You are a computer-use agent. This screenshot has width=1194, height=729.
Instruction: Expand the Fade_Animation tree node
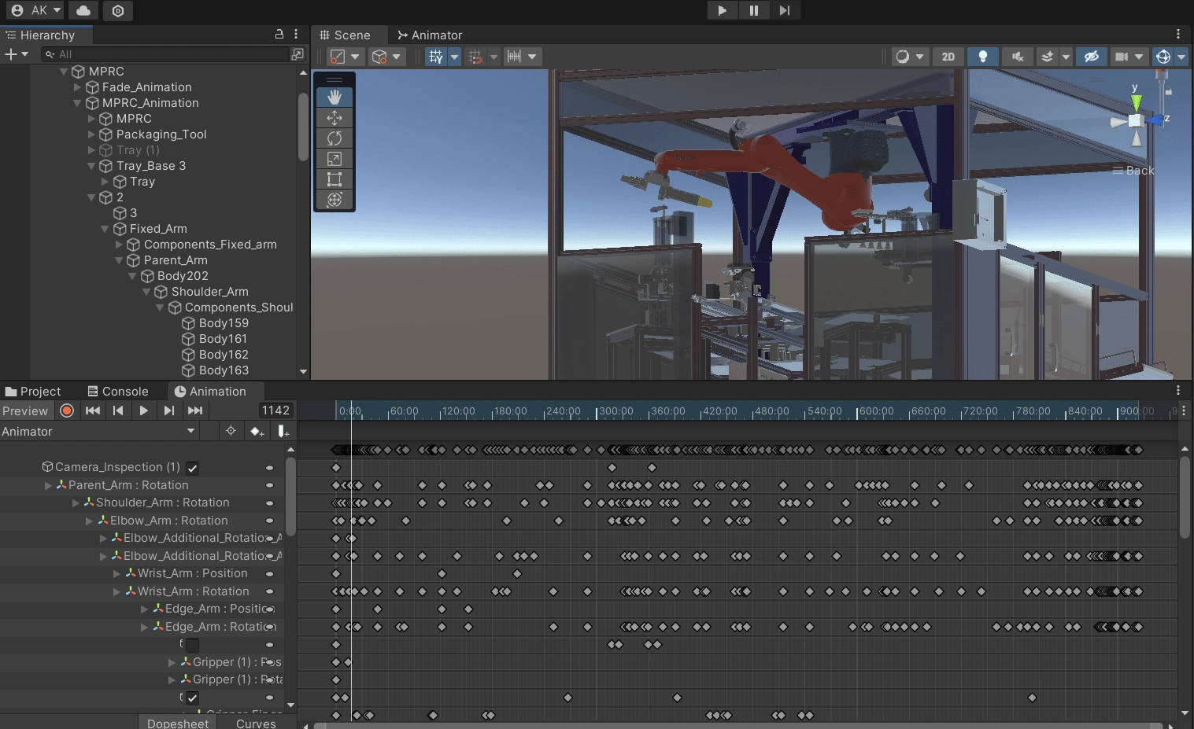[77, 87]
